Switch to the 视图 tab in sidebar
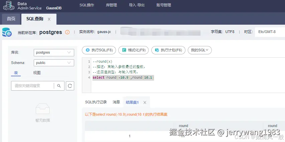Screen dimensions: 285x142 [37, 73]
